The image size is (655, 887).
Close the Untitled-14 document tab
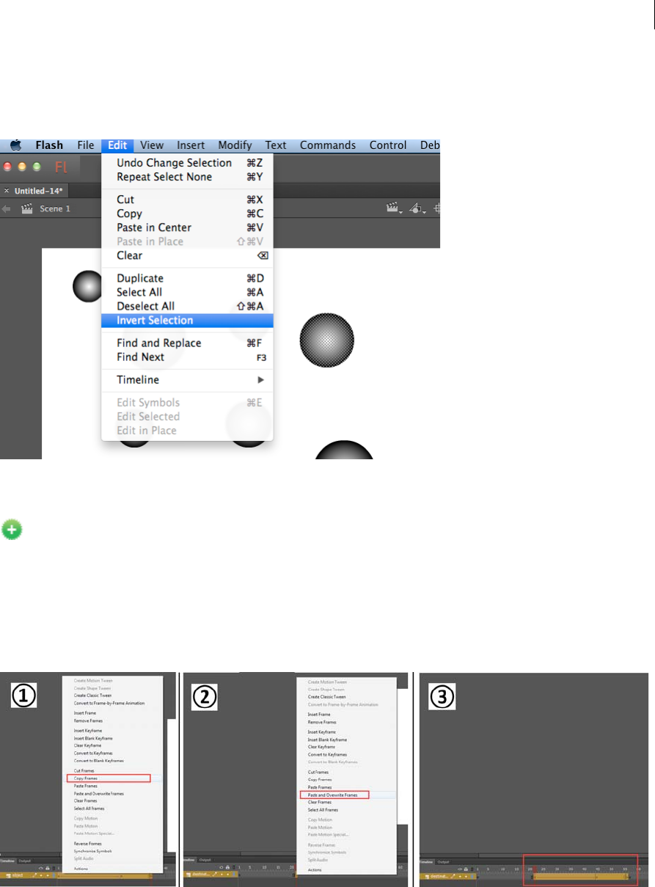7,191
